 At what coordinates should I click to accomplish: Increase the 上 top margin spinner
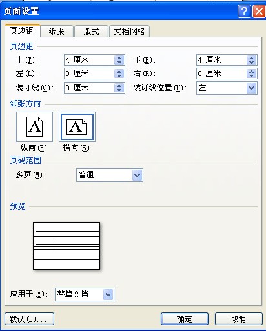119,57
